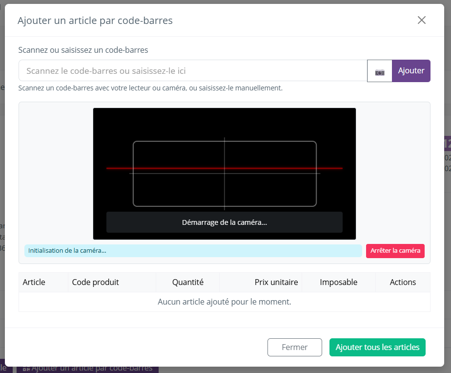The width and height of the screenshot is (451, 373).
Task: Click the Quantité column header
Action: click(188, 282)
